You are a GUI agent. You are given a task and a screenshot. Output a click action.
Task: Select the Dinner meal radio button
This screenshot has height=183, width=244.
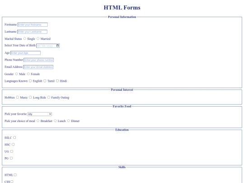(69, 121)
